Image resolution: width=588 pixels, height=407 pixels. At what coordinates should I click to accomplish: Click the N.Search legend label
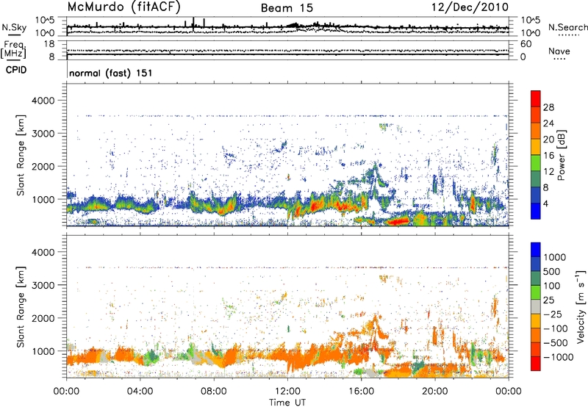tap(567, 27)
